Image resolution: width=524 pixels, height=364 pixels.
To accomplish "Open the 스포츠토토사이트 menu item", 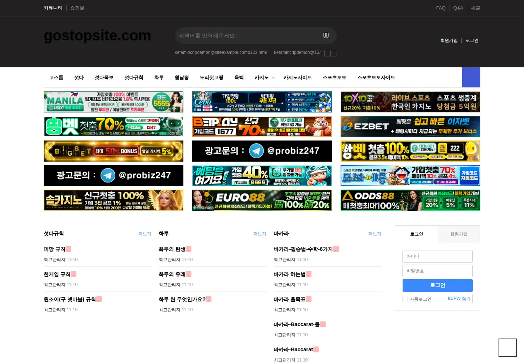I will [x=376, y=78].
